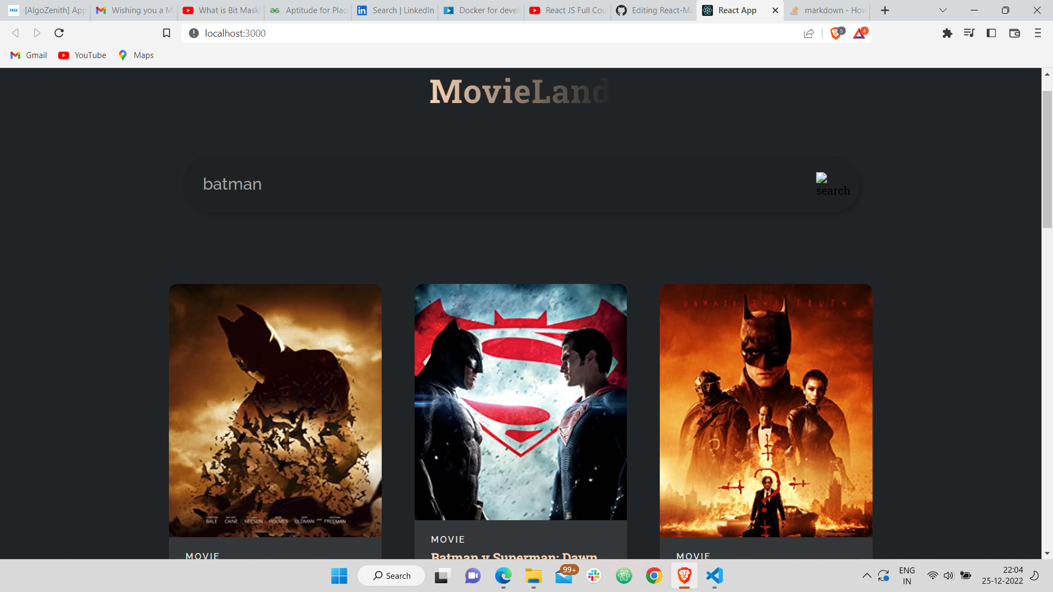This screenshot has width=1053, height=592.
Task: Launch VS Code from the taskbar
Action: point(714,576)
